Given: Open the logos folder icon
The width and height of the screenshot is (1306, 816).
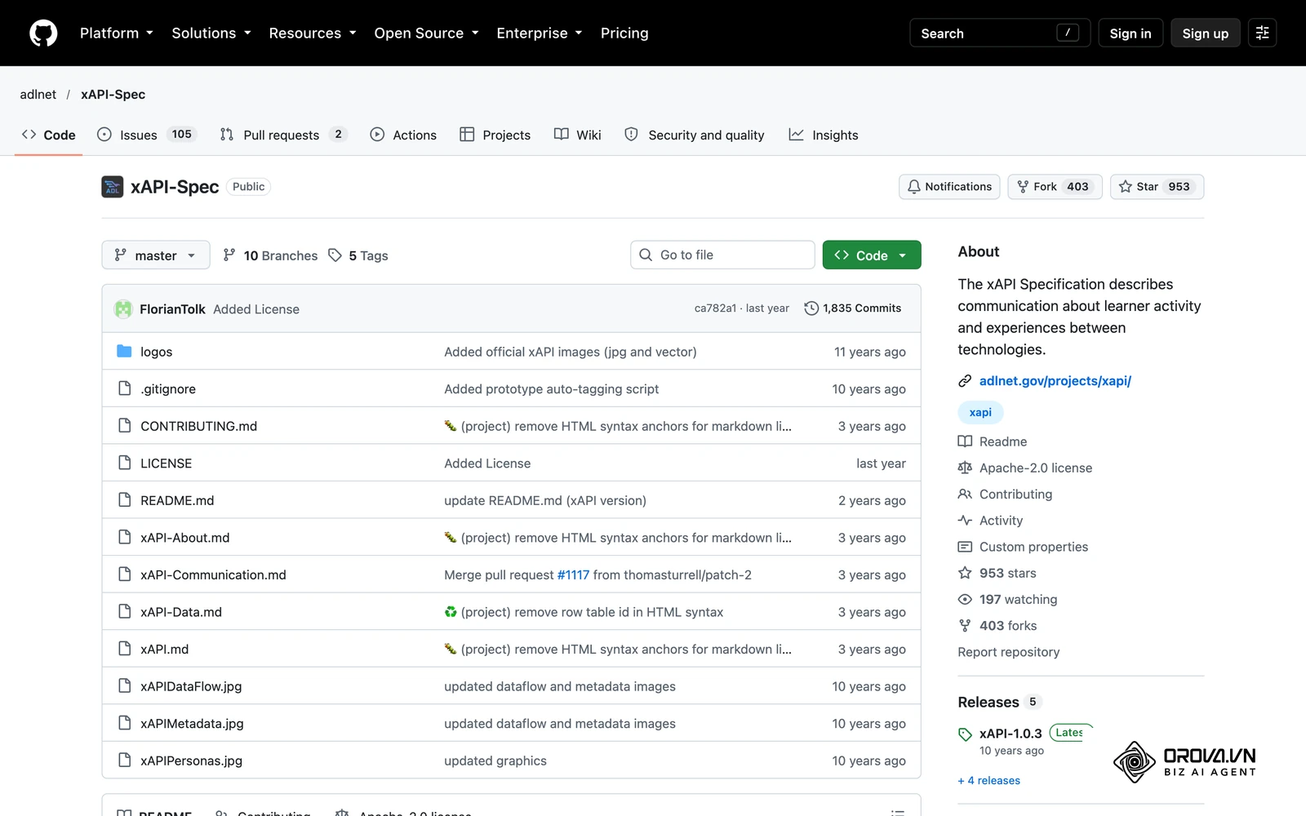Looking at the screenshot, I should tap(124, 352).
